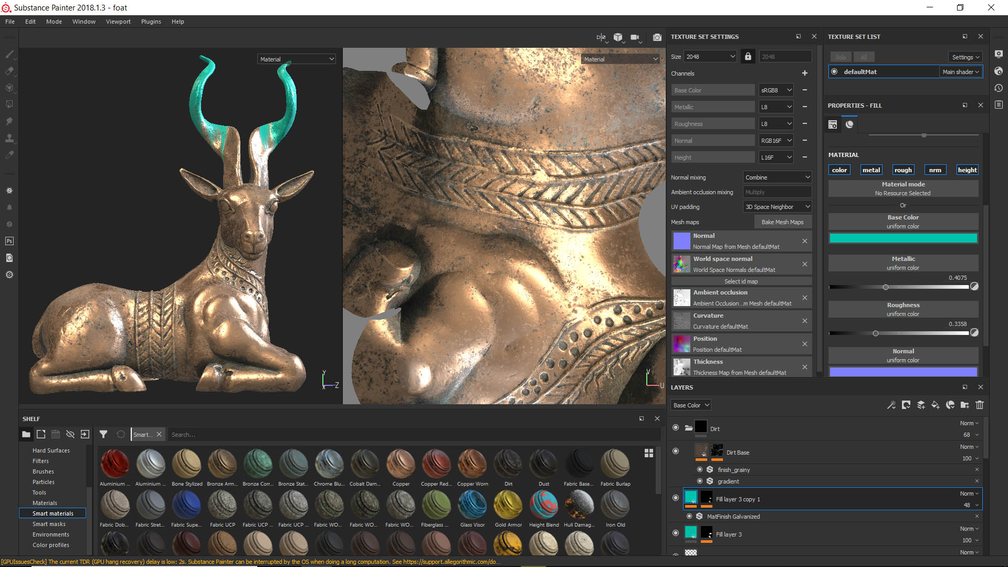The image size is (1008, 567).
Task: Open the Plugins menu
Action: click(x=151, y=22)
